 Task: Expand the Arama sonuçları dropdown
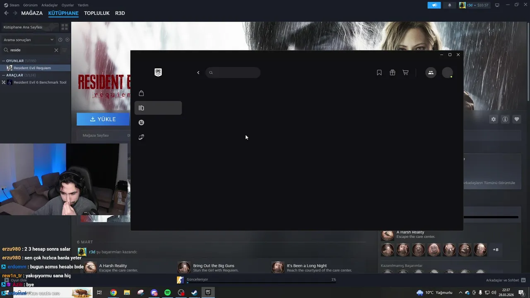pyautogui.click(x=29, y=40)
